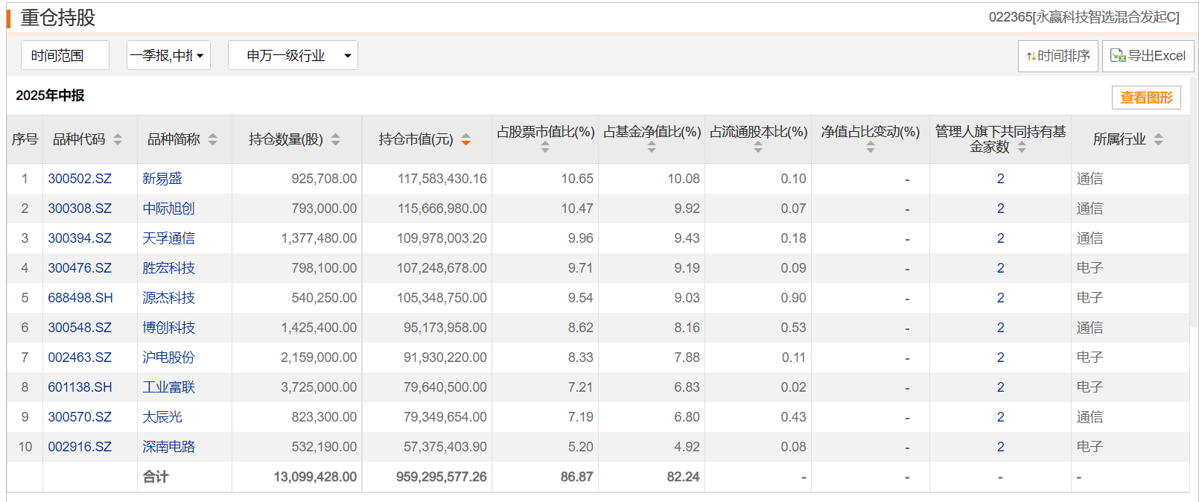The height and width of the screenshot is (502, 1199).
Task: Sort by 所属行业 column arrows
Action: pyautogui.click(x=1159, y=139)
